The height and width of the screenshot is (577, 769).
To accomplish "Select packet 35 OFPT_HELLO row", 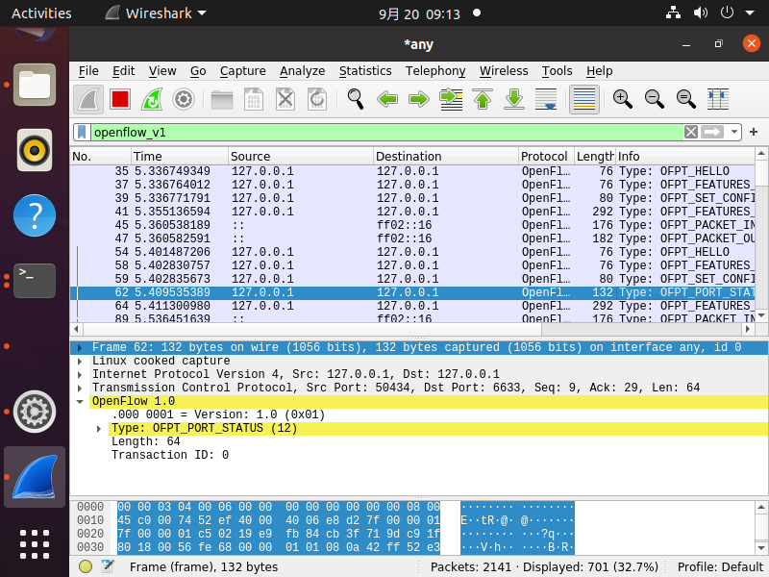I will [412, 171].
